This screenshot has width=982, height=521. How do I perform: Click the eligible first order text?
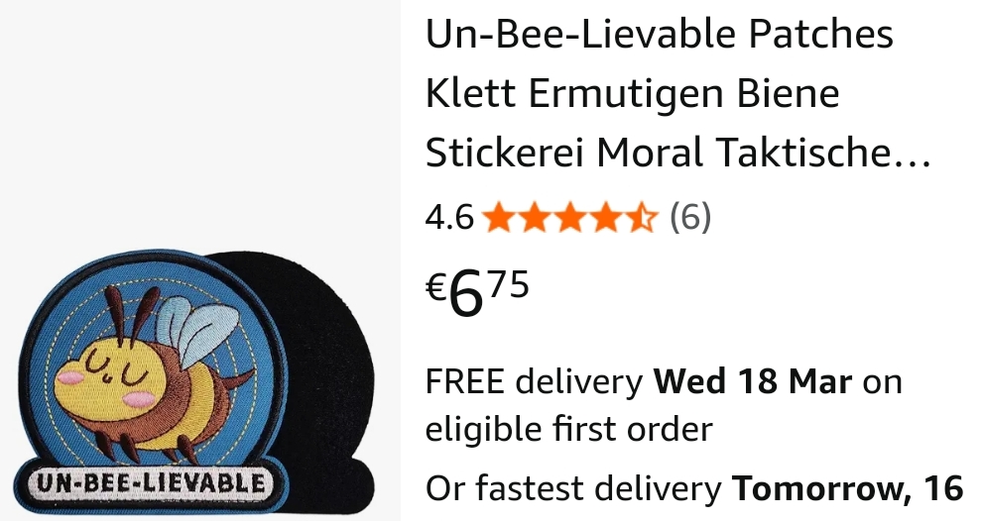pos(568,429)
